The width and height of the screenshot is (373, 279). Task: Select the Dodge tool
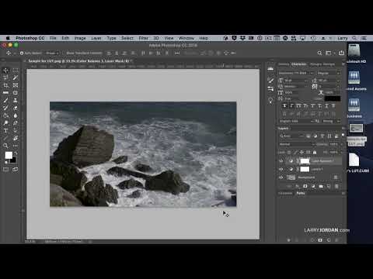(x=5, y=123)
